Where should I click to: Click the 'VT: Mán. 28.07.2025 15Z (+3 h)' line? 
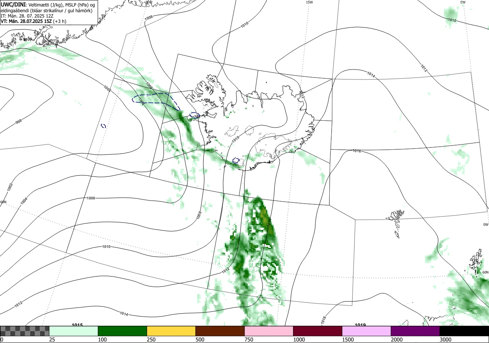click(34, 21)
